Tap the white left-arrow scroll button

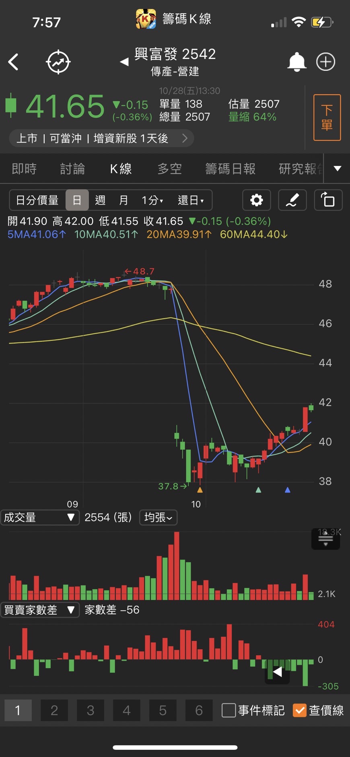pos(277,672)
